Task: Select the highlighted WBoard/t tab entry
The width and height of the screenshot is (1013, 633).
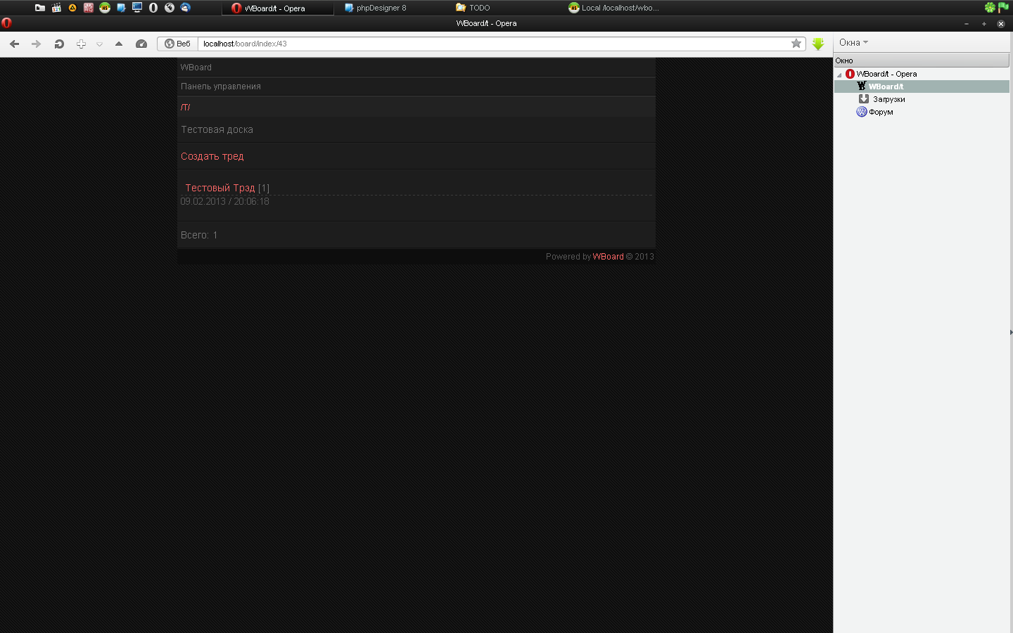Action: pos(922,87)
